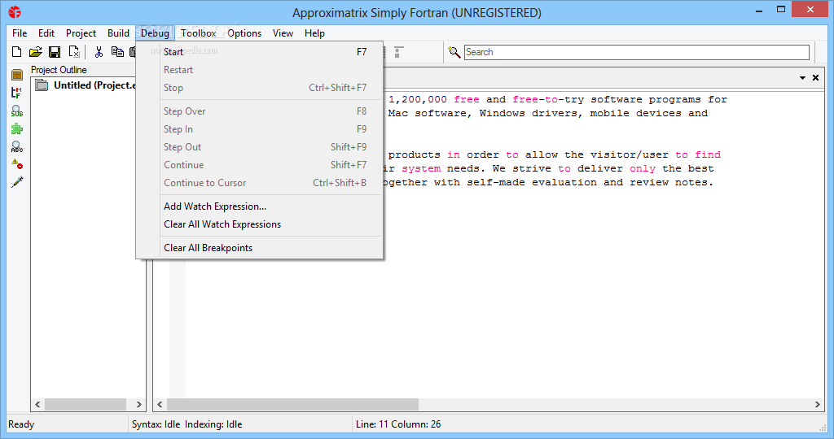834x439 pixels.
Task: Open the File menu
Action: pos(20,33)
